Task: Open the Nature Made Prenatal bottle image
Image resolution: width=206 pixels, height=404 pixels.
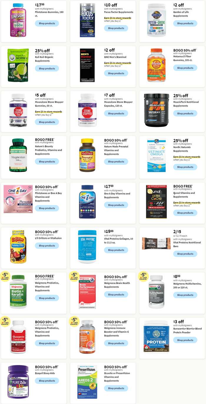Action: [x=87, y=155]
